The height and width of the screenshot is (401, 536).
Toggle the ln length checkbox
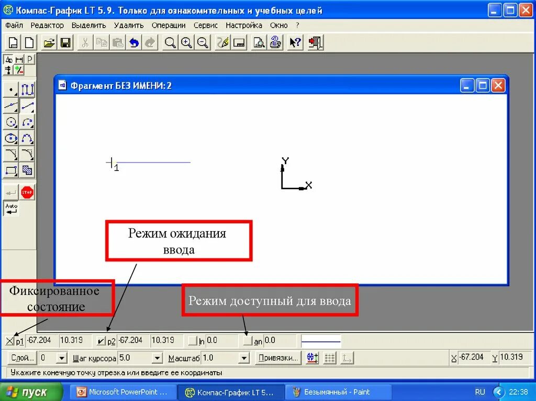[193, 341]
